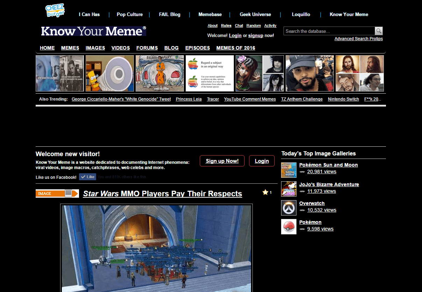Open the Pokémon Sun and Moon gallery icon
Screen dimensions: 422x292
coord(289,170)
